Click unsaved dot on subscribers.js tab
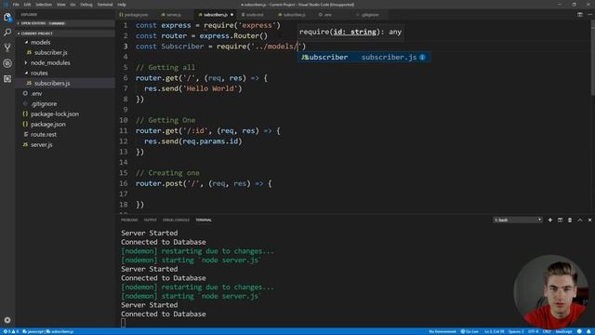Screen dimensions: 595x335 [x=231, y=15]
